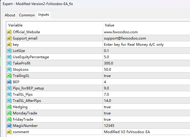Select the Support_email variable name
190x137 pixels.
[25, 38]
